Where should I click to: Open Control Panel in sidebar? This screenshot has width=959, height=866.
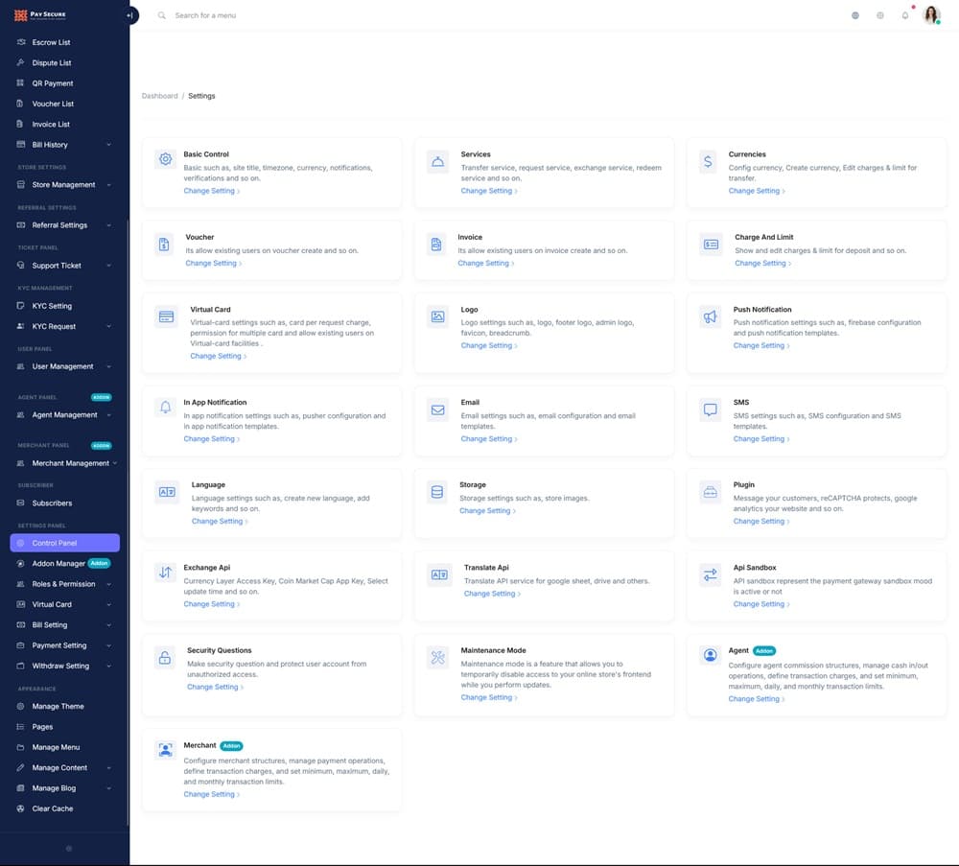point(64,543)
